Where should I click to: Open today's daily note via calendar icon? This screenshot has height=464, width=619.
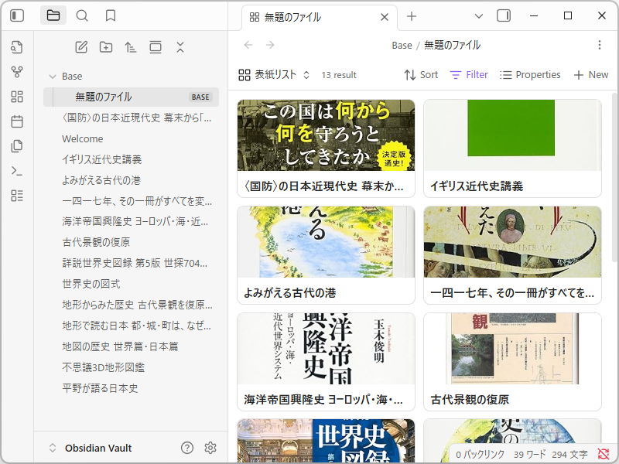point(17,120)
